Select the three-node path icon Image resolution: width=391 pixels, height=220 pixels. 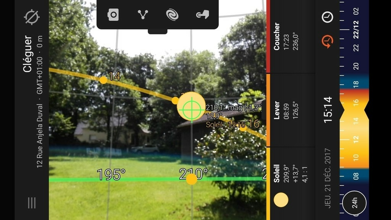point(143,15)
